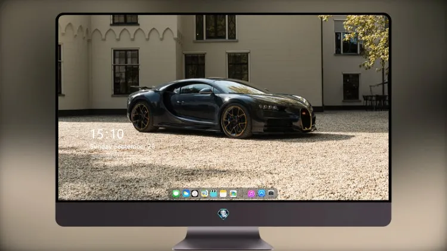Open the Camera app in dock

coord(271,193)
